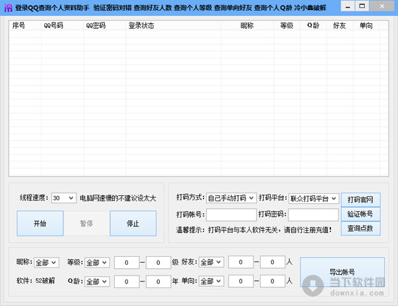Click the disabled 暂停 button
Viewport: 398px width, 306px height.
pos(86,224)
